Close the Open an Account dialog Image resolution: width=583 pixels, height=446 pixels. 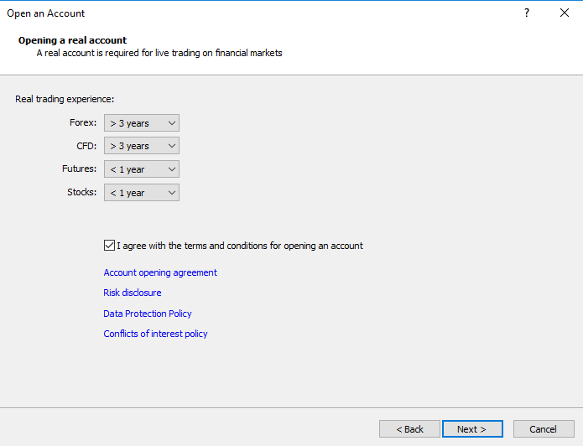click(565, 13)
